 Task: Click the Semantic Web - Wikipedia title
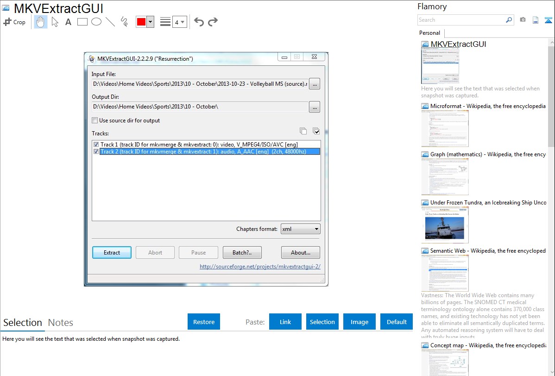pyautogui.click(x=488, y=251)
